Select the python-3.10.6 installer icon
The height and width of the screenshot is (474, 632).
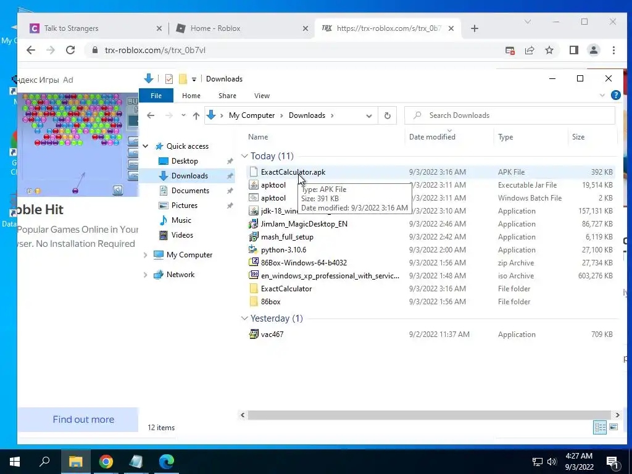(x=254, y=249)
